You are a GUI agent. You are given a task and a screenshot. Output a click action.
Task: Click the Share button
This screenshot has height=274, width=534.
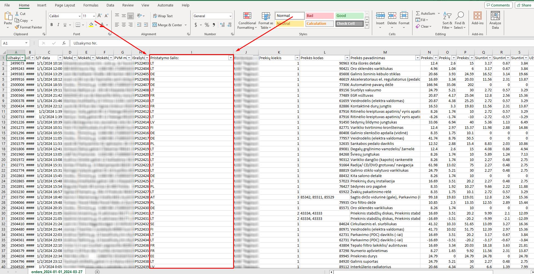pyautogui.click(x=524, y=5)
